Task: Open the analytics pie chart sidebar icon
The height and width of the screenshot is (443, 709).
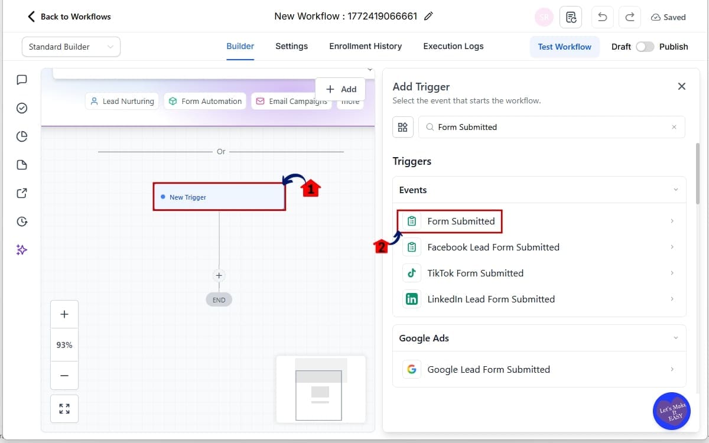Action: 22,136
